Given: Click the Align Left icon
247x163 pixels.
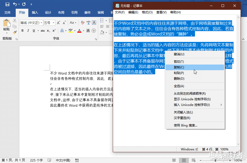Looking at the screenshot, I should click(x=102, y=26).
